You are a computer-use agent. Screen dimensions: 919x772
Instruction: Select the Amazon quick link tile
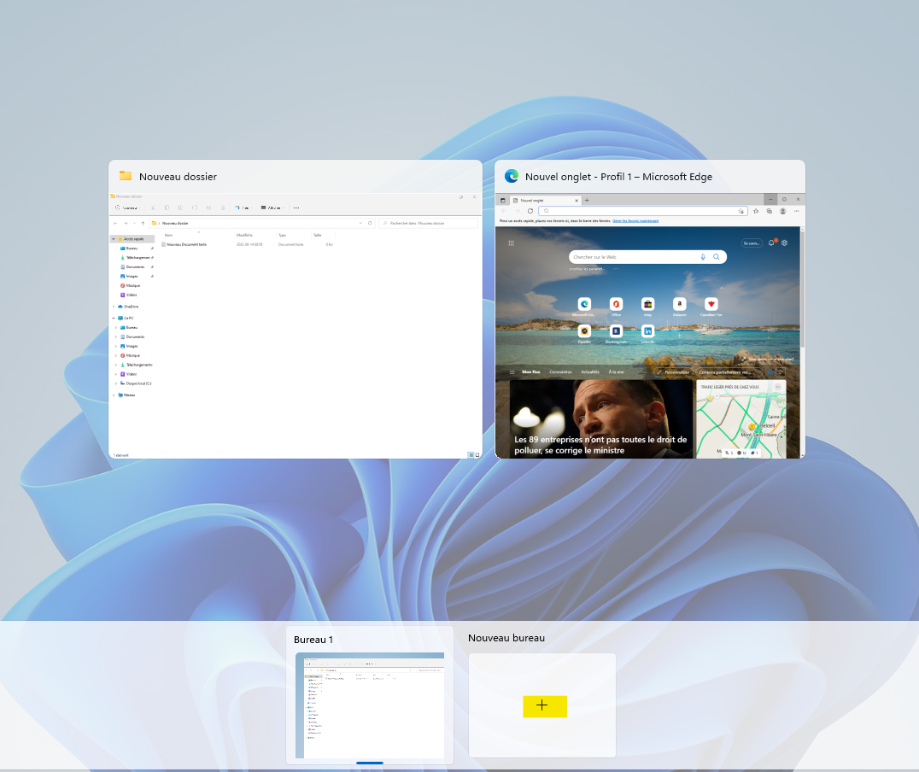(679, 305)
